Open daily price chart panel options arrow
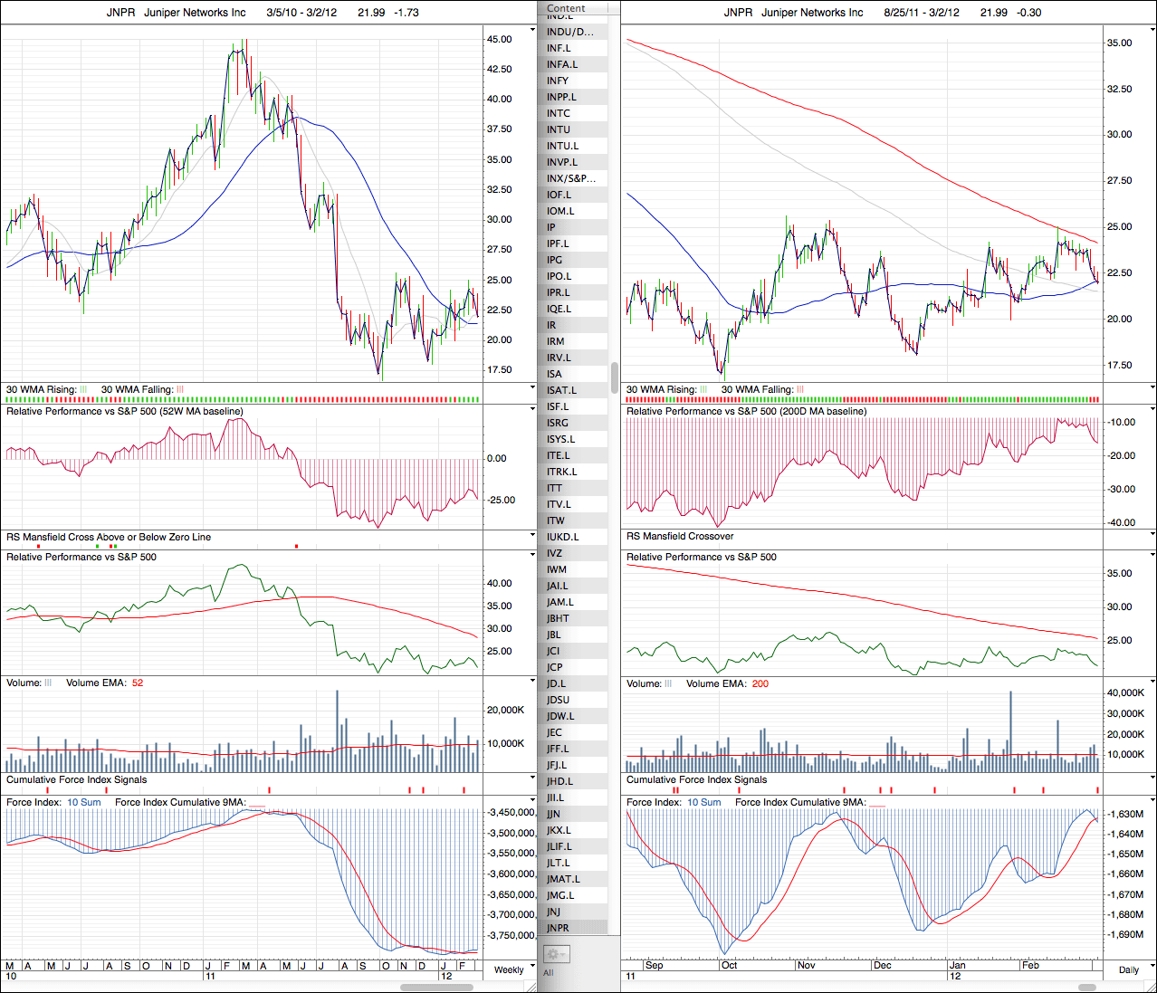Screen dimensions: 1157x993 click(x=1152, y=30)
